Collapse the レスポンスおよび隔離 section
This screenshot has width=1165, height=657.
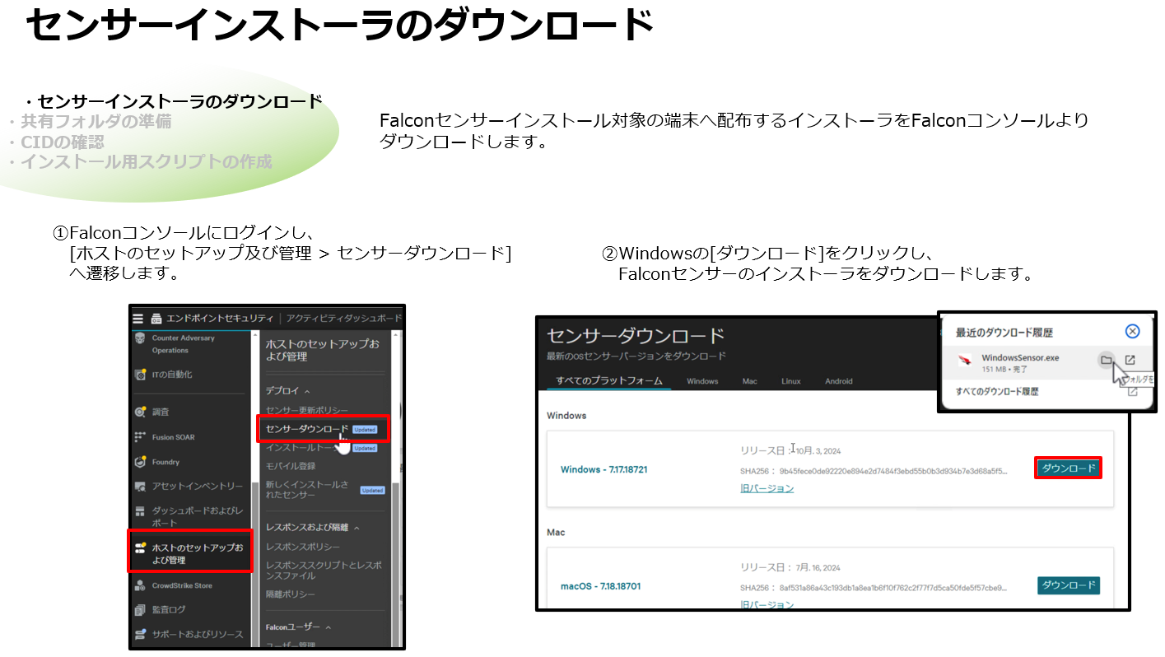coord(356,528)
